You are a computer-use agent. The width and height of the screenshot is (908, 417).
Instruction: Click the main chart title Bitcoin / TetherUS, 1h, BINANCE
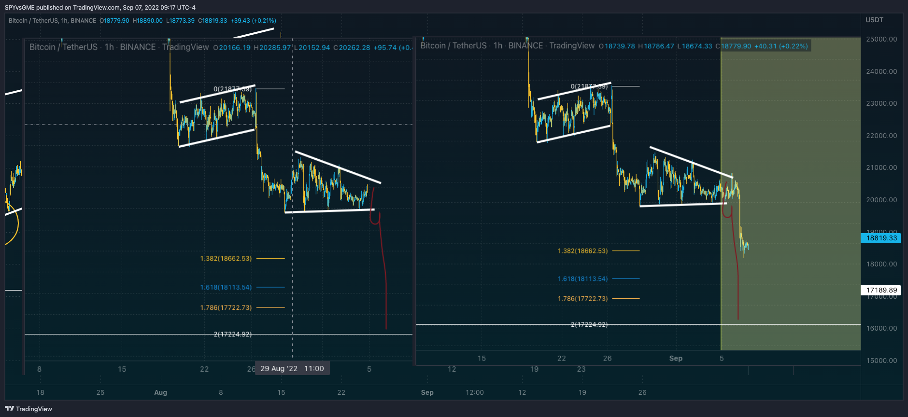click(52, 21)
